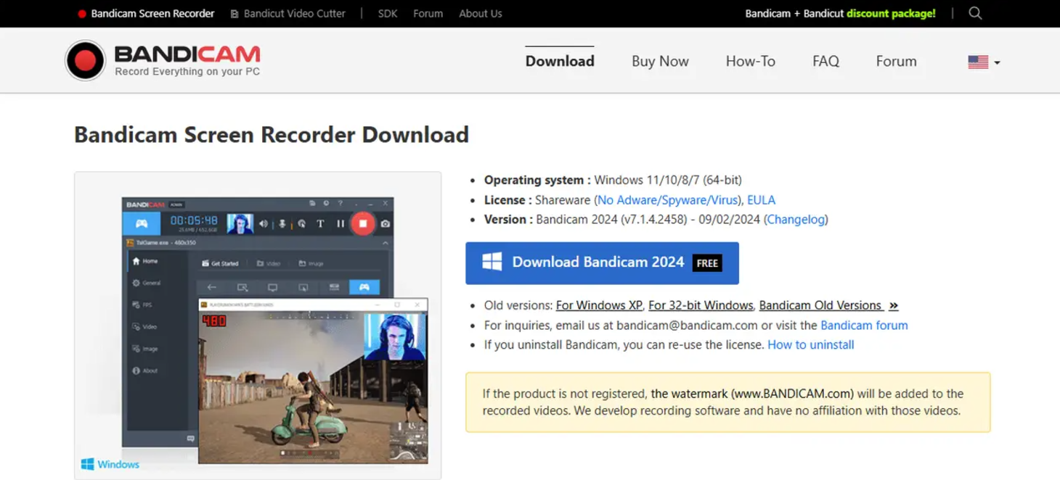Screen dimensions: 1060x480
Task: Click red stop recording button in screenshot
Action: point(363,223)
